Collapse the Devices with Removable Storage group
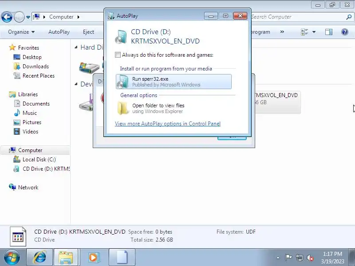355x266 pixels. point(76,84)
